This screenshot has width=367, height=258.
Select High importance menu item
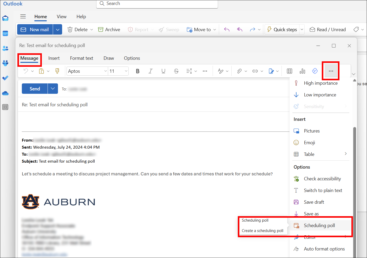[321, 83]
